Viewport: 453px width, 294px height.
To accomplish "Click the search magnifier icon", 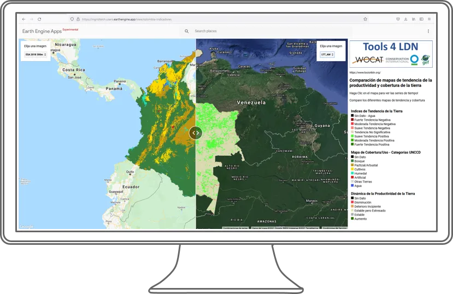I will [x=187, y=32].
